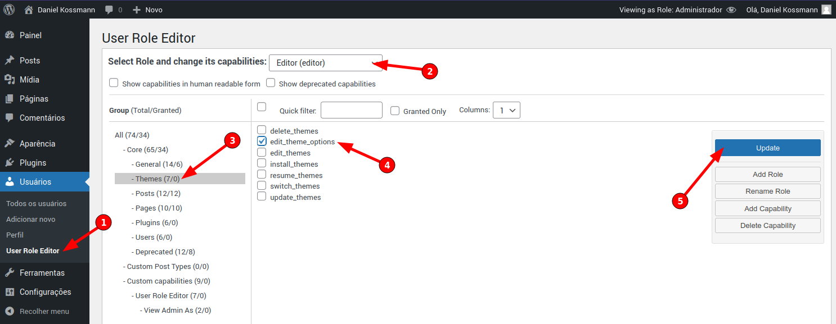
Task: Open the Editor (editor) role dropdown
Action: (326, 63)
